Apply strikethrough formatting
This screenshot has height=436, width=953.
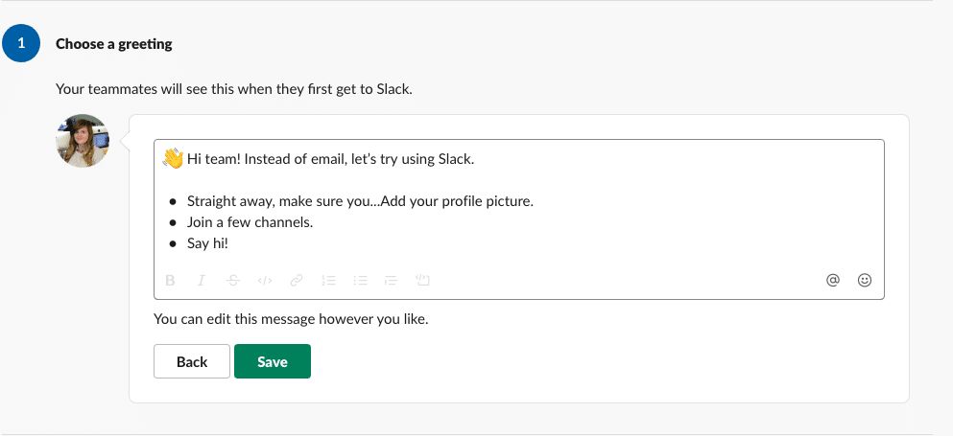[233, 280]
